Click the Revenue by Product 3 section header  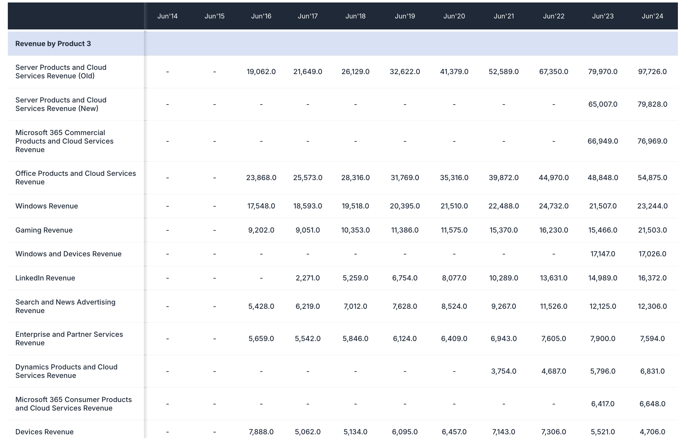pos(53,44)
